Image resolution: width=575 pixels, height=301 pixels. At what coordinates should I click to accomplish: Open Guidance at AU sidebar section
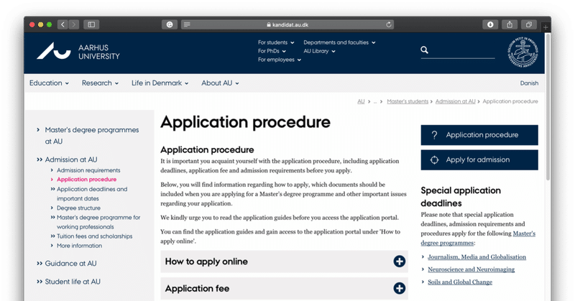(70, 264)
